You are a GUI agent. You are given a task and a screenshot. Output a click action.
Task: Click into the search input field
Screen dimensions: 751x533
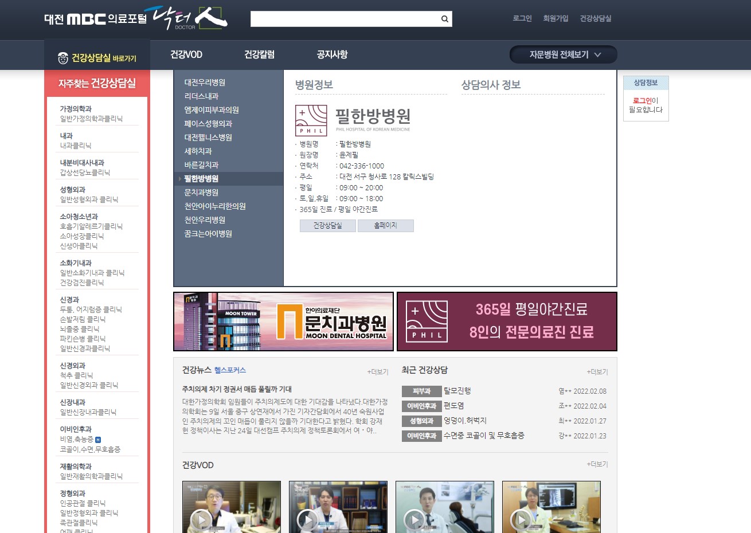point(345,19)
